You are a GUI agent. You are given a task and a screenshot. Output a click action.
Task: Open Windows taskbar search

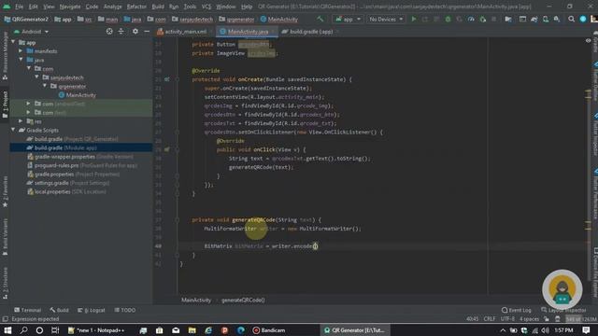tap(23, 329)
